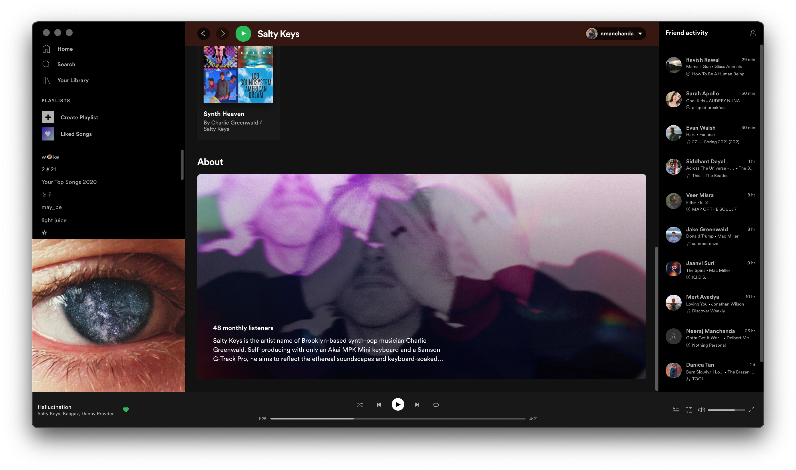Image resolution: width=796 pixels, height=470 pixels.
Task: Open Evan Walsh's friend profile
Action: coord(701,128)
